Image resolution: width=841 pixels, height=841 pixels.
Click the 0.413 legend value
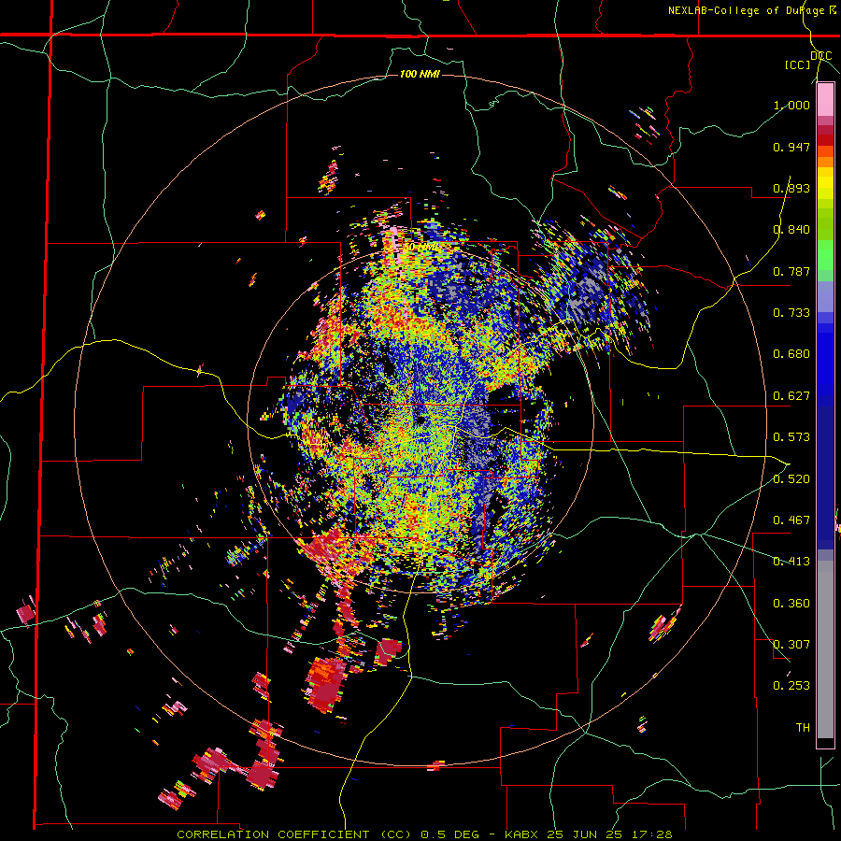(791, 562)
